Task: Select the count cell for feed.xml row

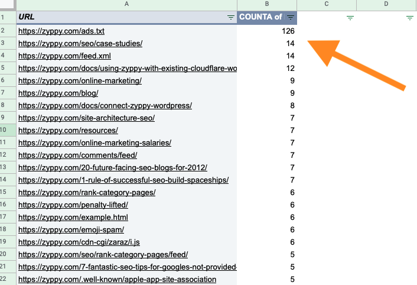Action: (x=267, y=56)
